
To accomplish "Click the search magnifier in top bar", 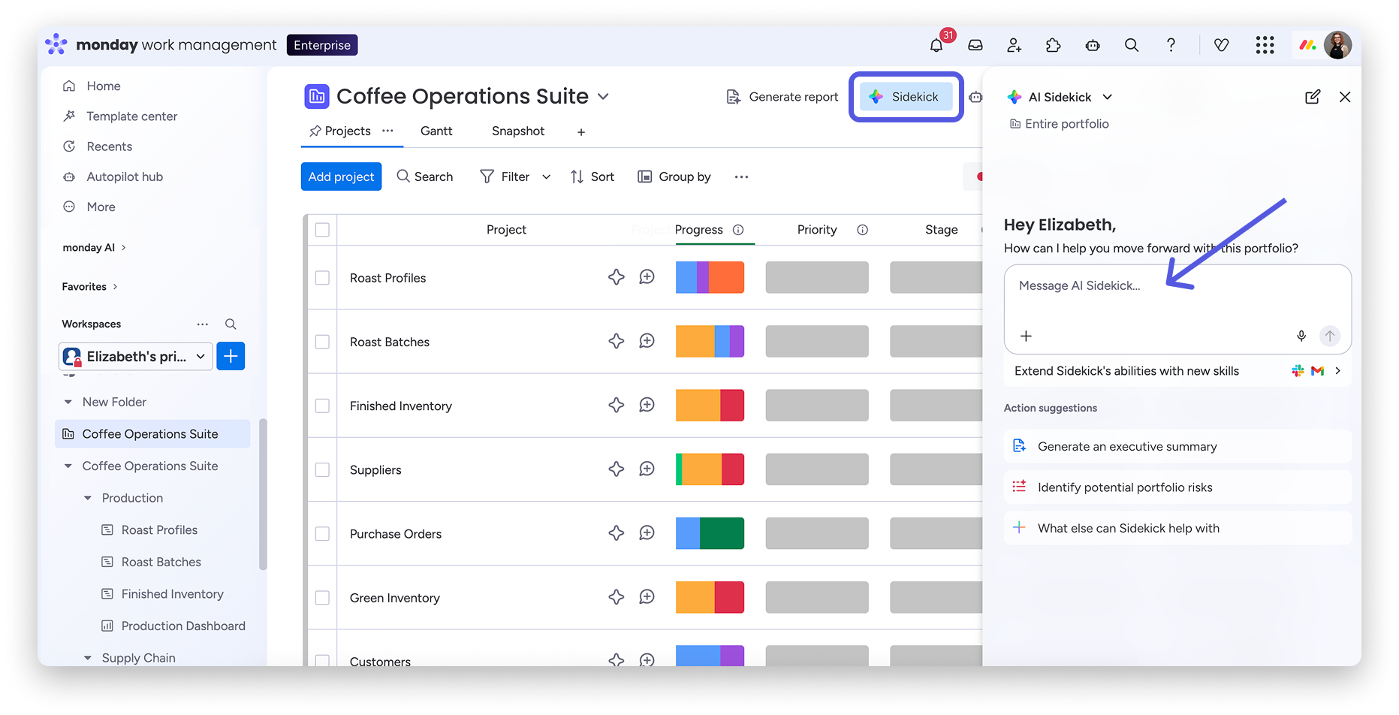I will (1132, 46).
